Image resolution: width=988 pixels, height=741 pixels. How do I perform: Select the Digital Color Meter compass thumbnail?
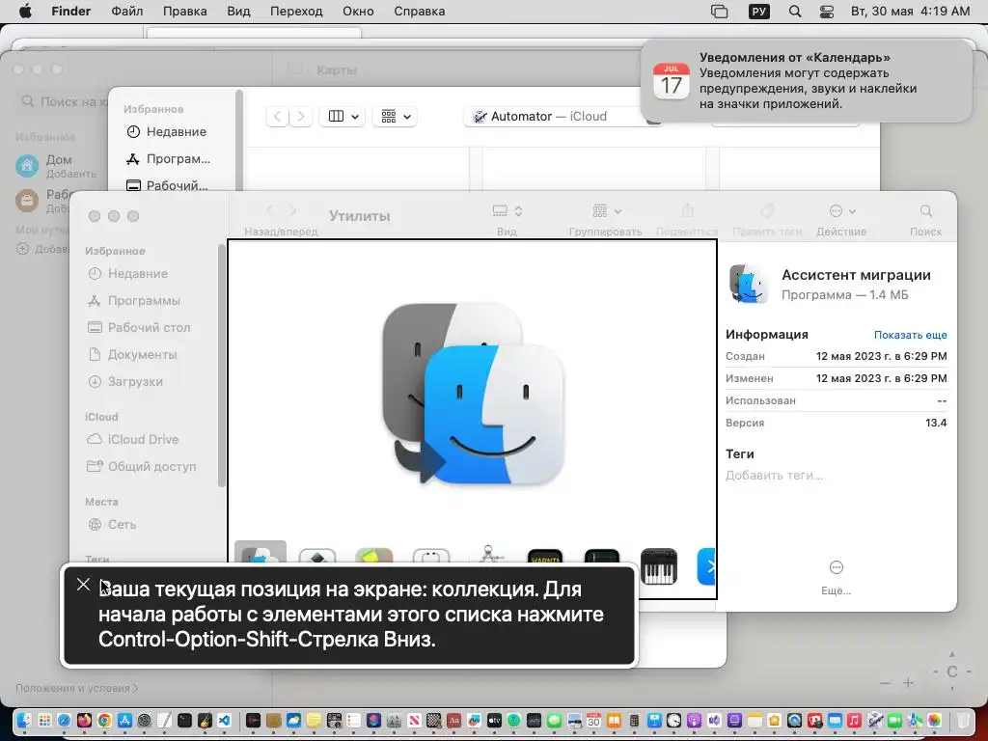click(489, 555)
